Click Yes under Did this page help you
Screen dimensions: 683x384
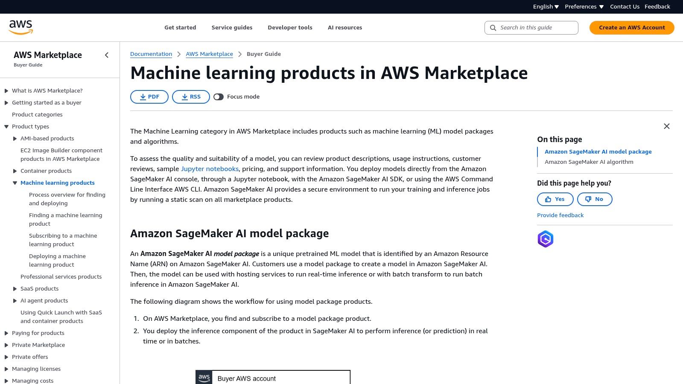click(x=555, y=199)
